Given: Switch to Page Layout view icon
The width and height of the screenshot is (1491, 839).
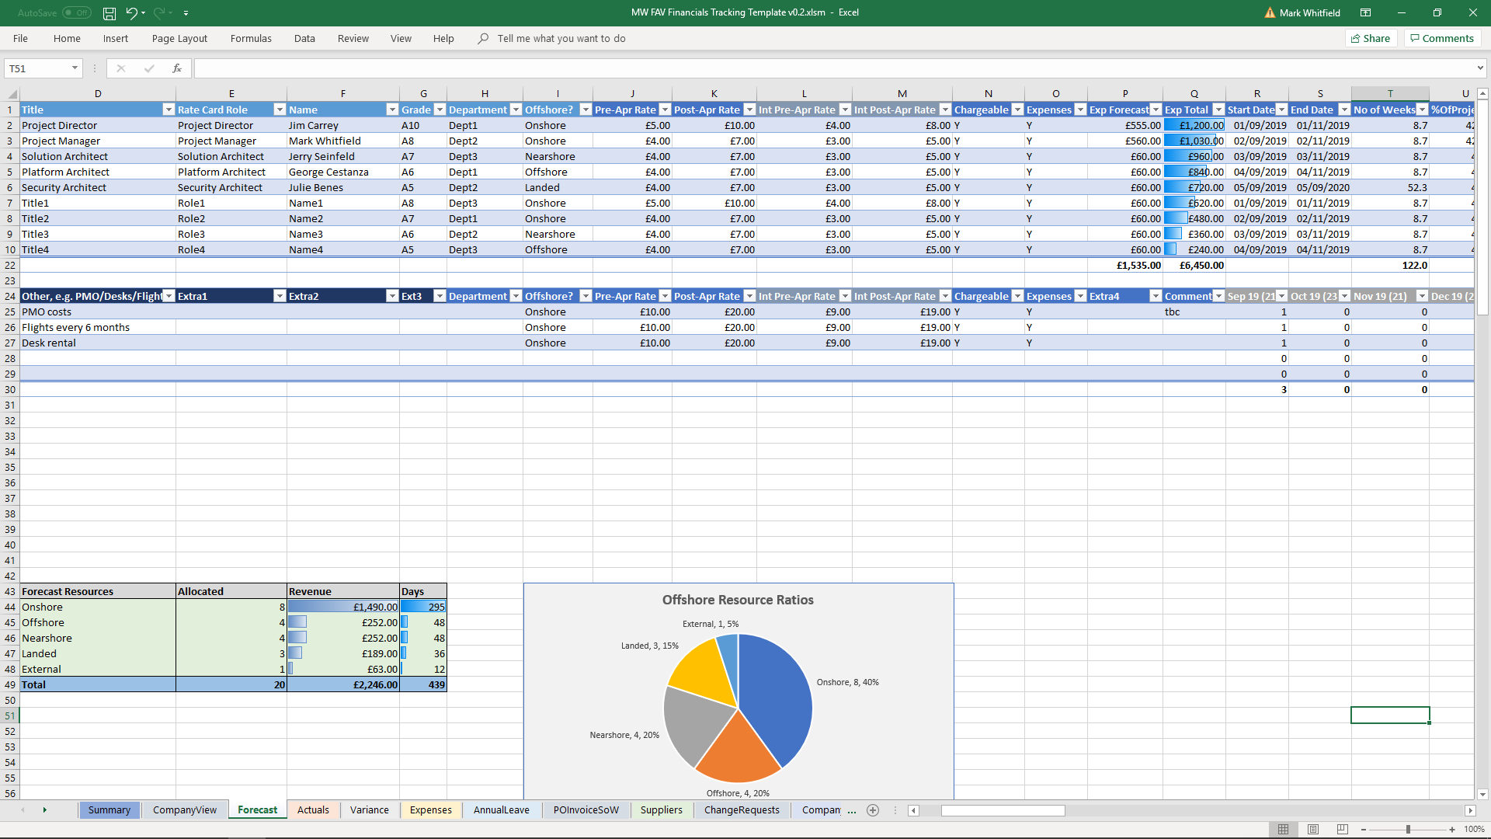Looking at the screenshot, I should click(1313, 829).
